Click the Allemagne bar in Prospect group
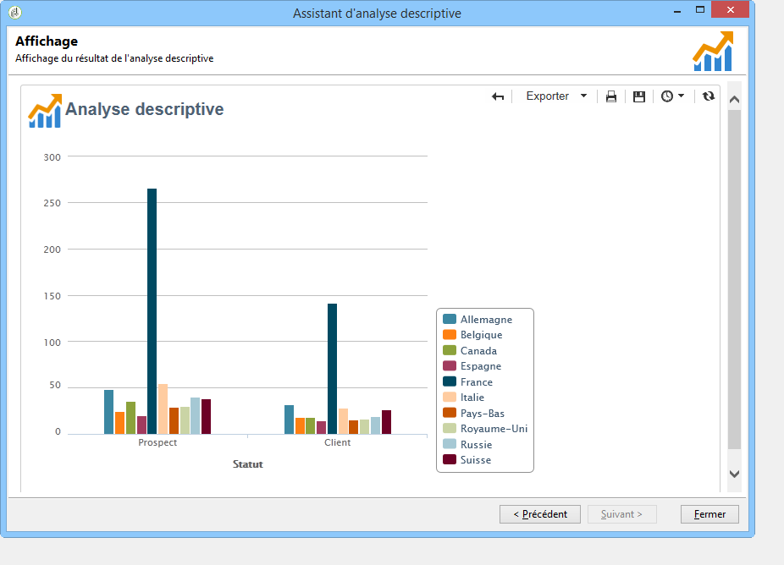Screen dimensions: 784x565 [108, 412]
